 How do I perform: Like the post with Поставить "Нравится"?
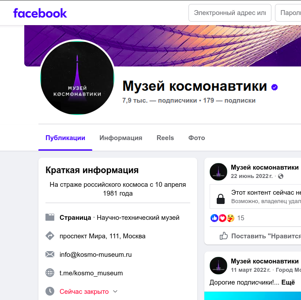coord(260,236)
